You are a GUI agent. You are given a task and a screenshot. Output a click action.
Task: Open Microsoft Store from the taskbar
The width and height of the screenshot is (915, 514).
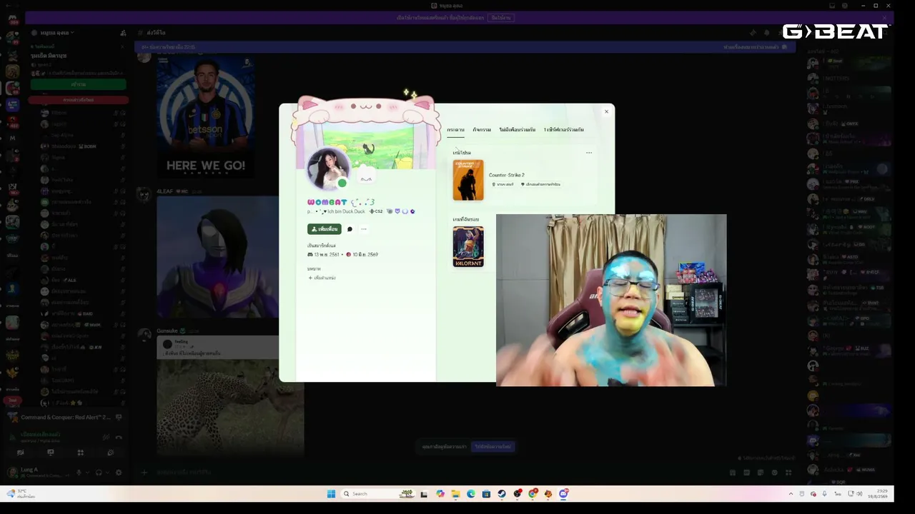tap(486, 494)
